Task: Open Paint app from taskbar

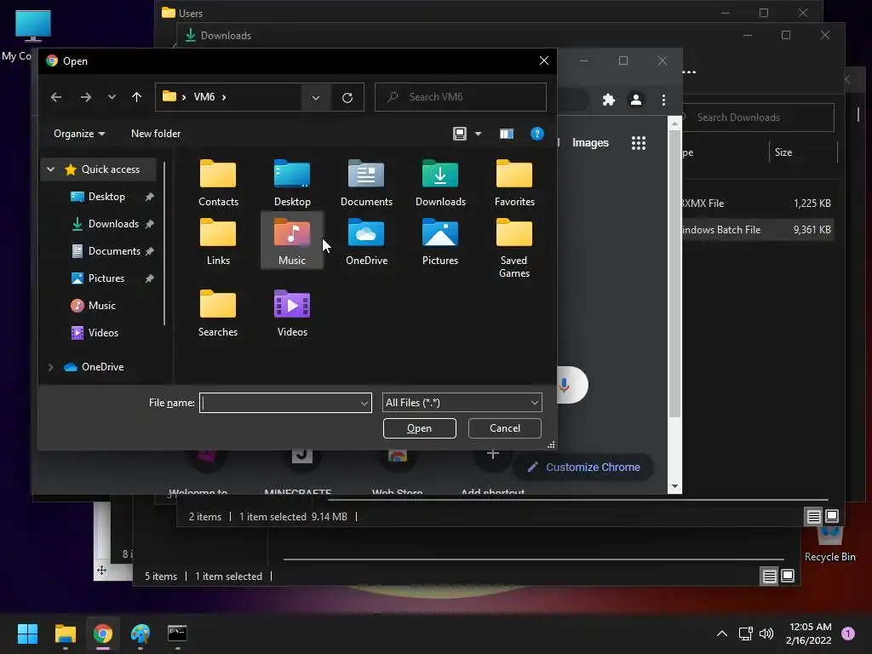Action: [x=141, y=634]
